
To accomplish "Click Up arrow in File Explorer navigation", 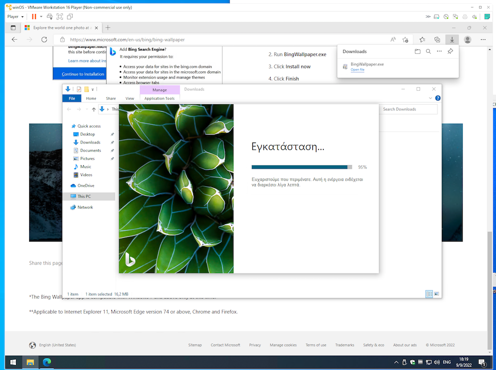I will click(x=93, y=109).
